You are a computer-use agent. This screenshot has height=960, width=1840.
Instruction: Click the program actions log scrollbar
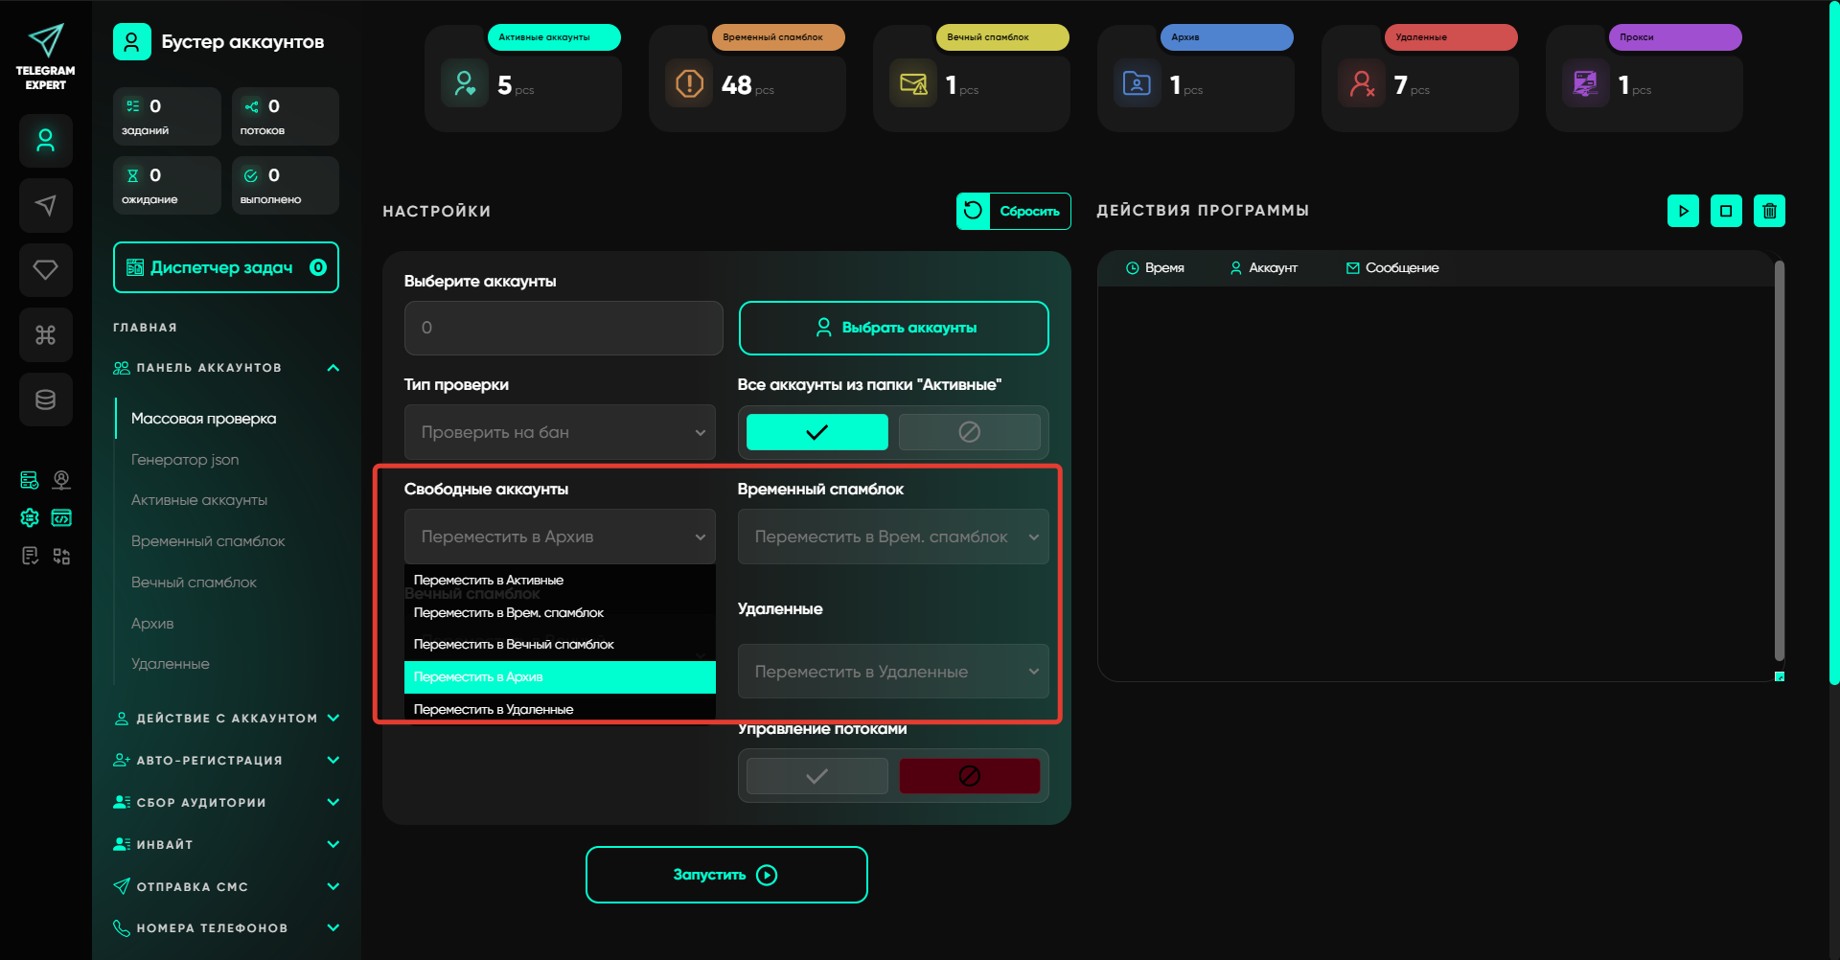tap(1779, 460)
